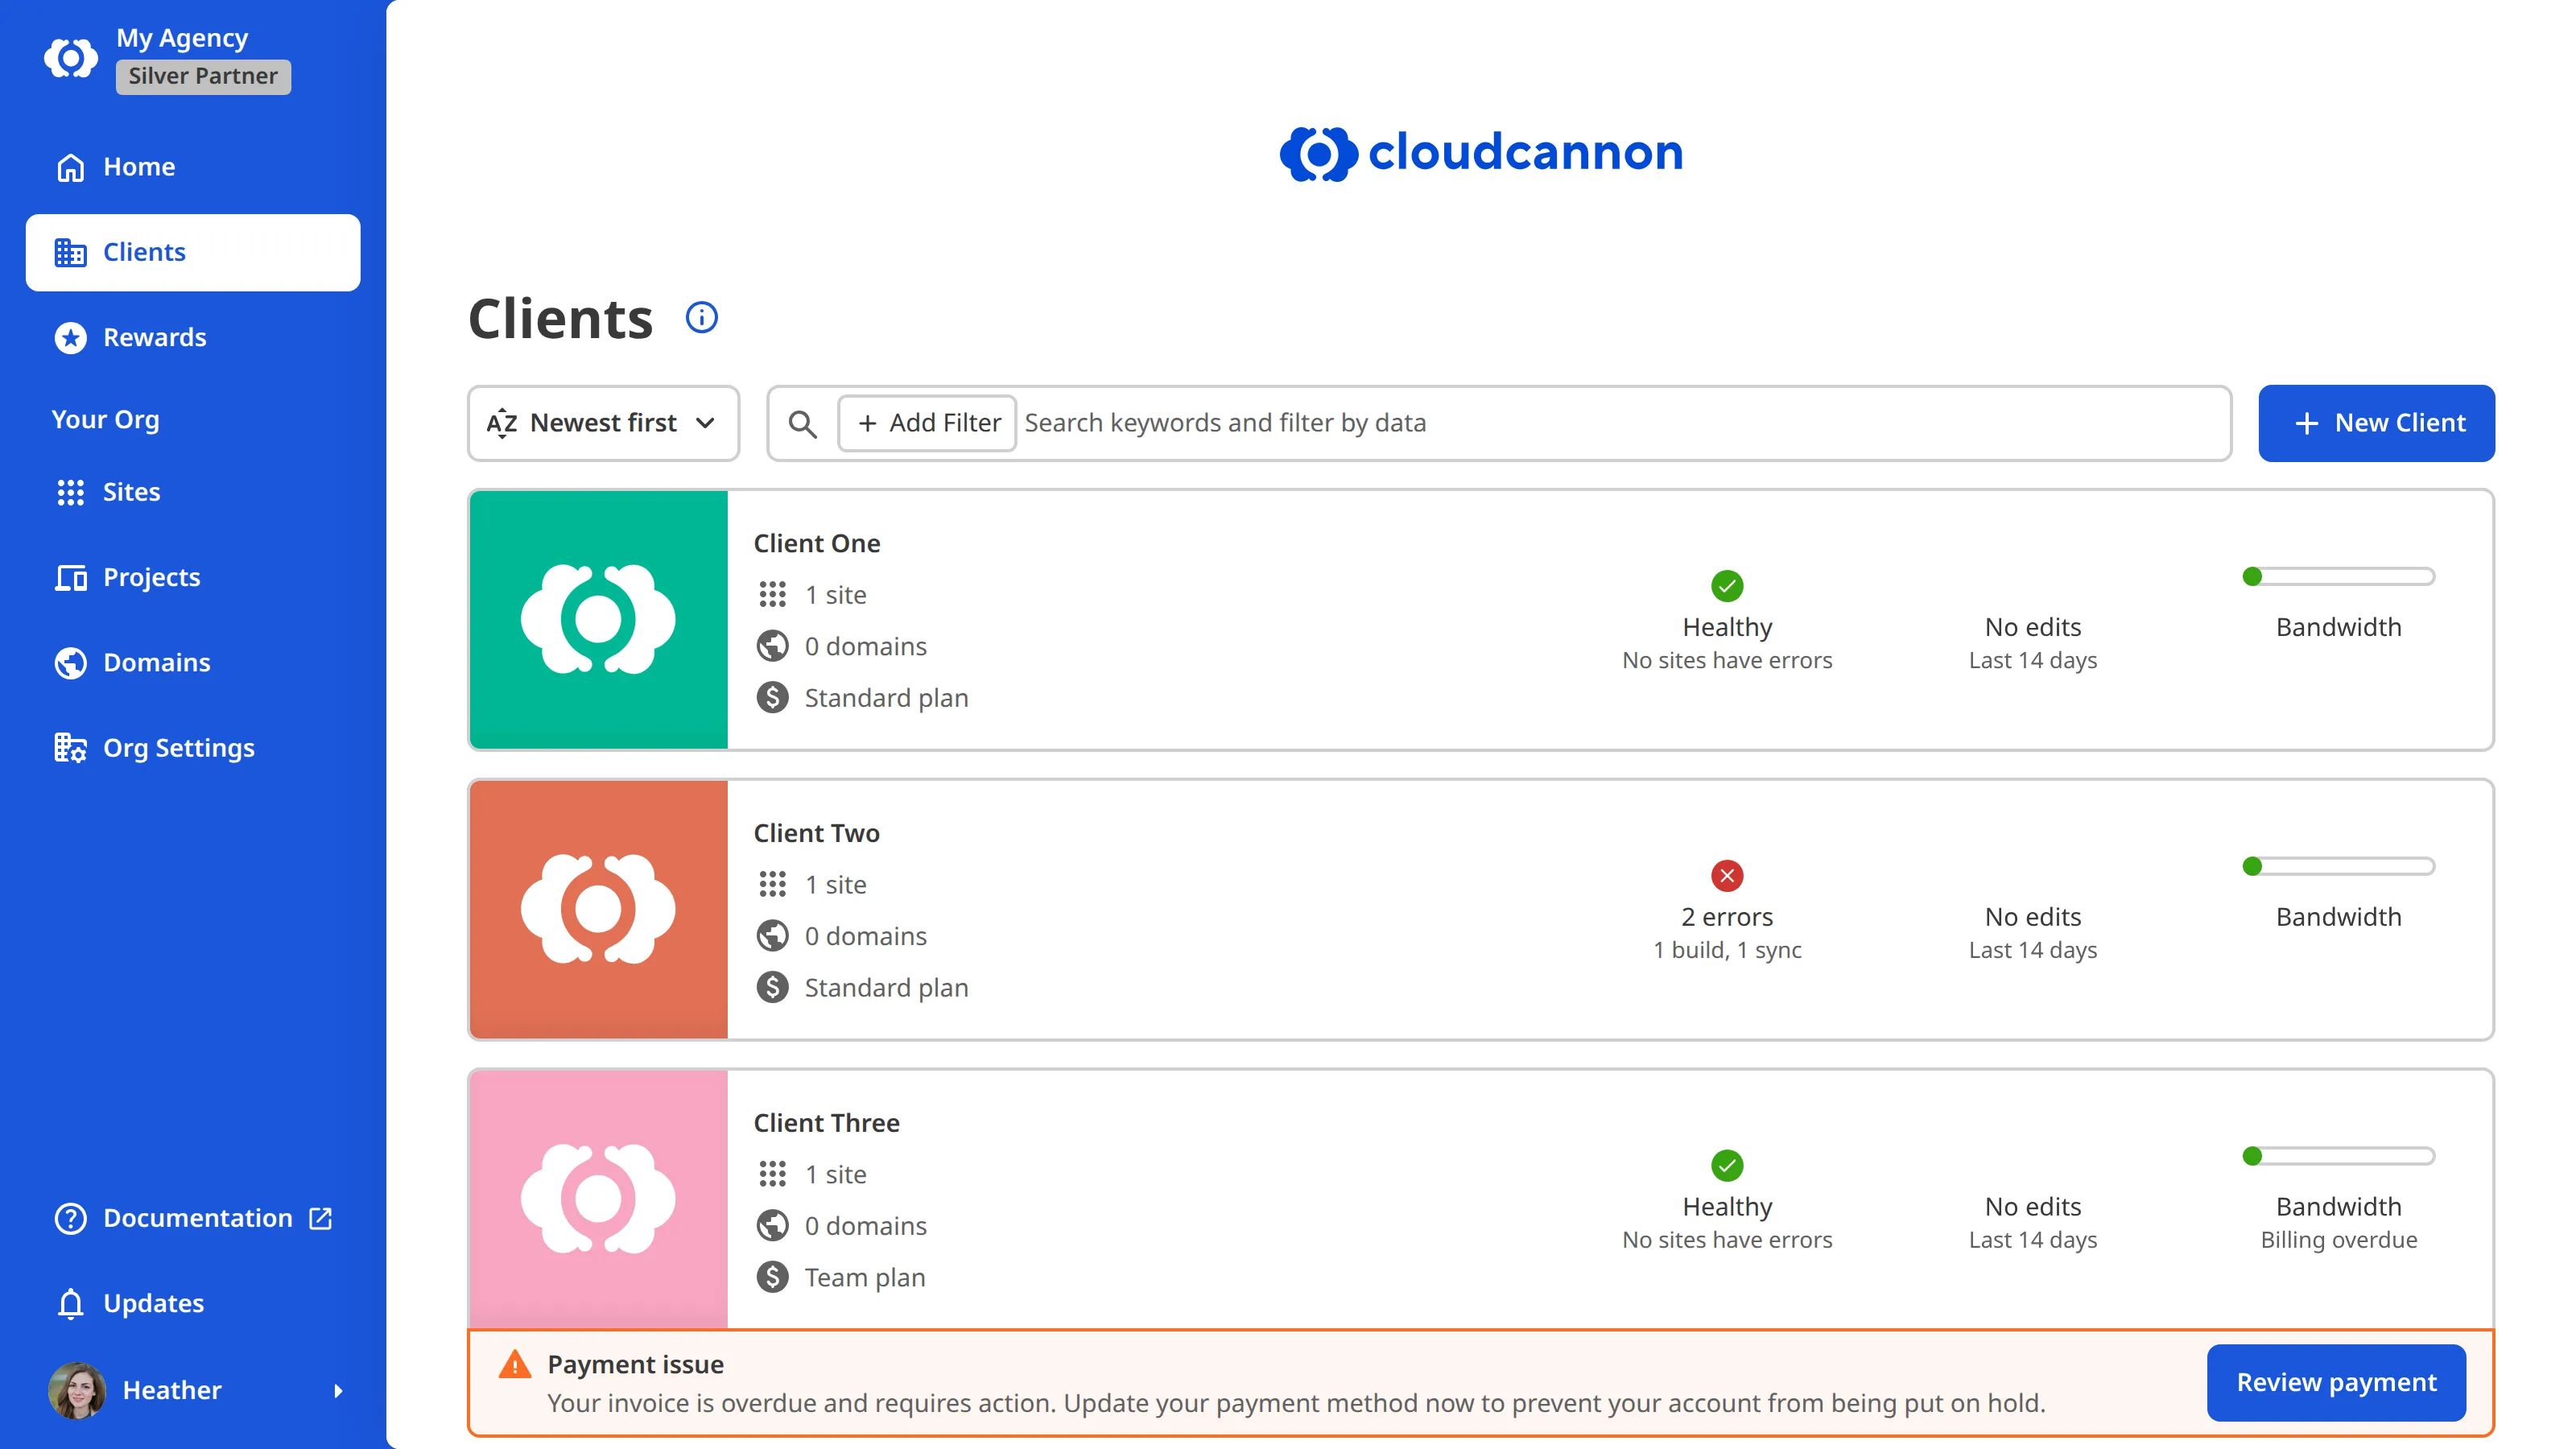
Task: Click the Projects devices icon
Action: tap(70, 578)
